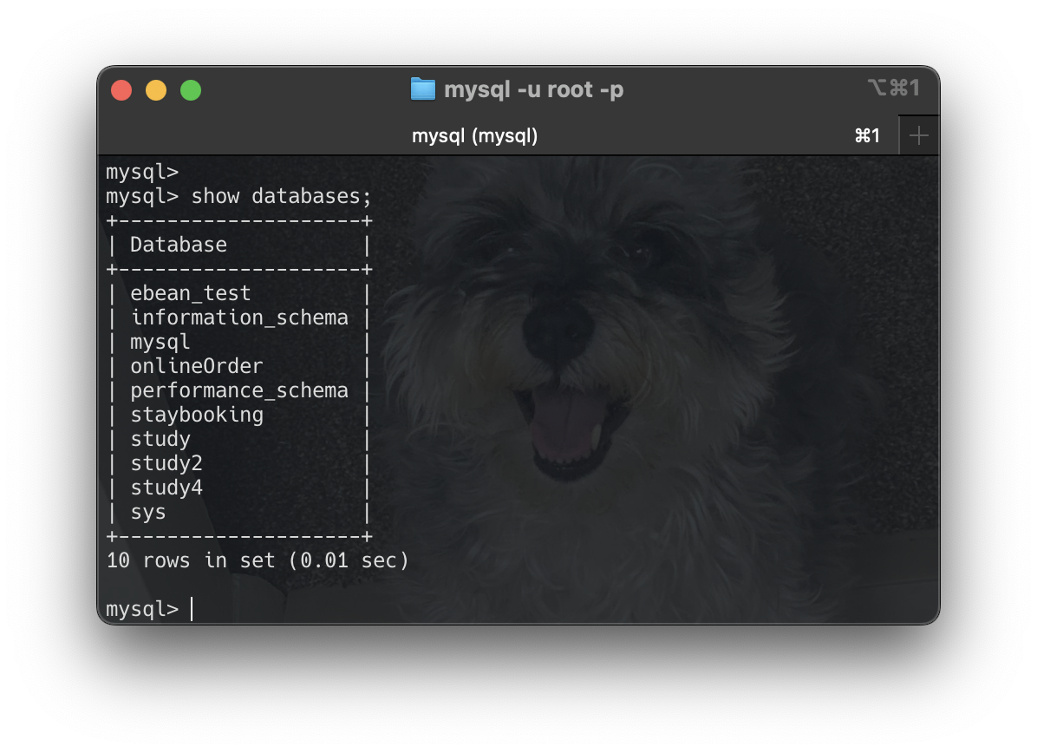Click the ⌘1 shortcut label on the tab
Image resolution: width=1037 pixels, height=753 pixels.
(868, 135)
